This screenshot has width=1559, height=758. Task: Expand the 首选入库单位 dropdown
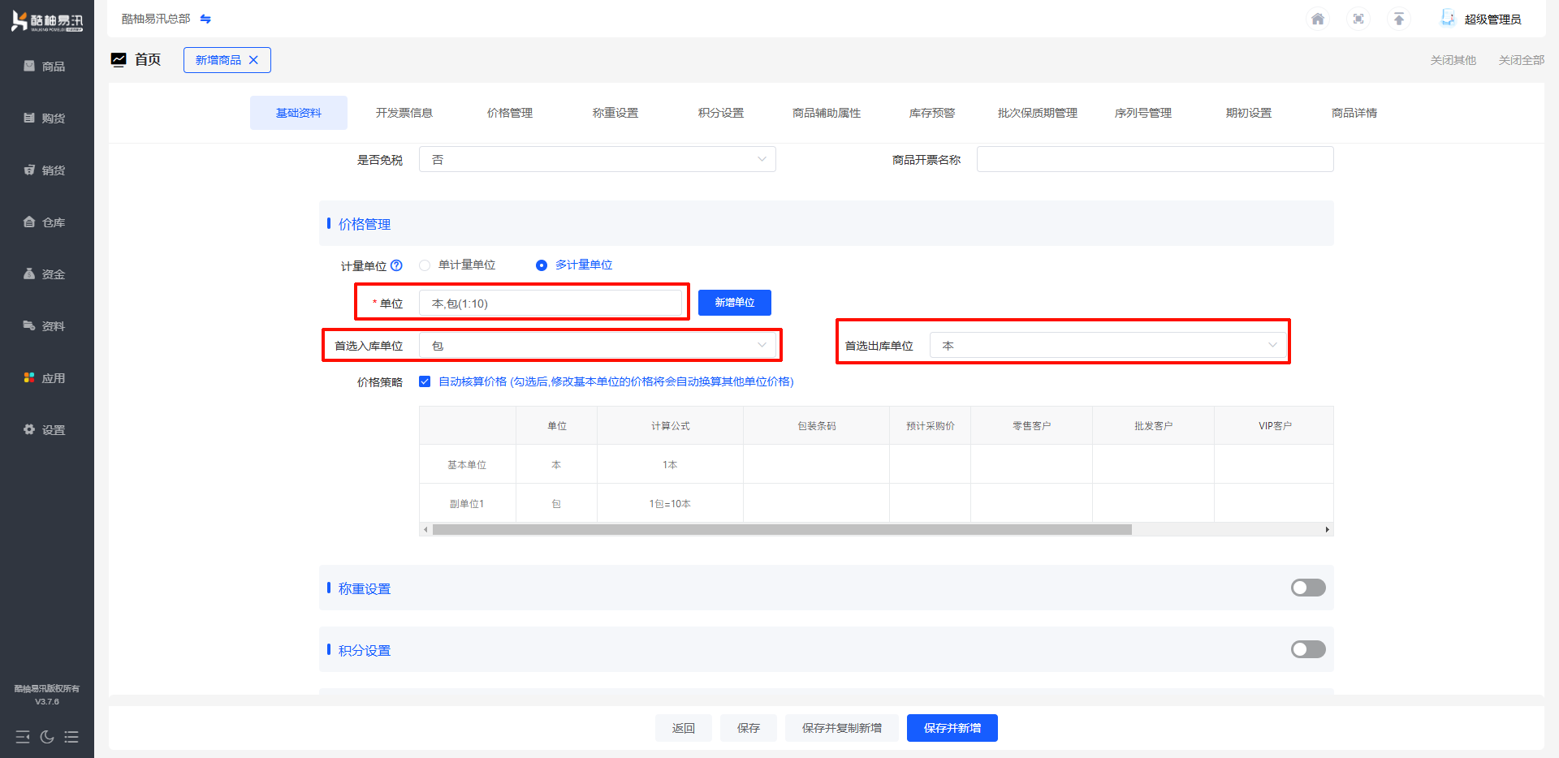pos(598,346)
